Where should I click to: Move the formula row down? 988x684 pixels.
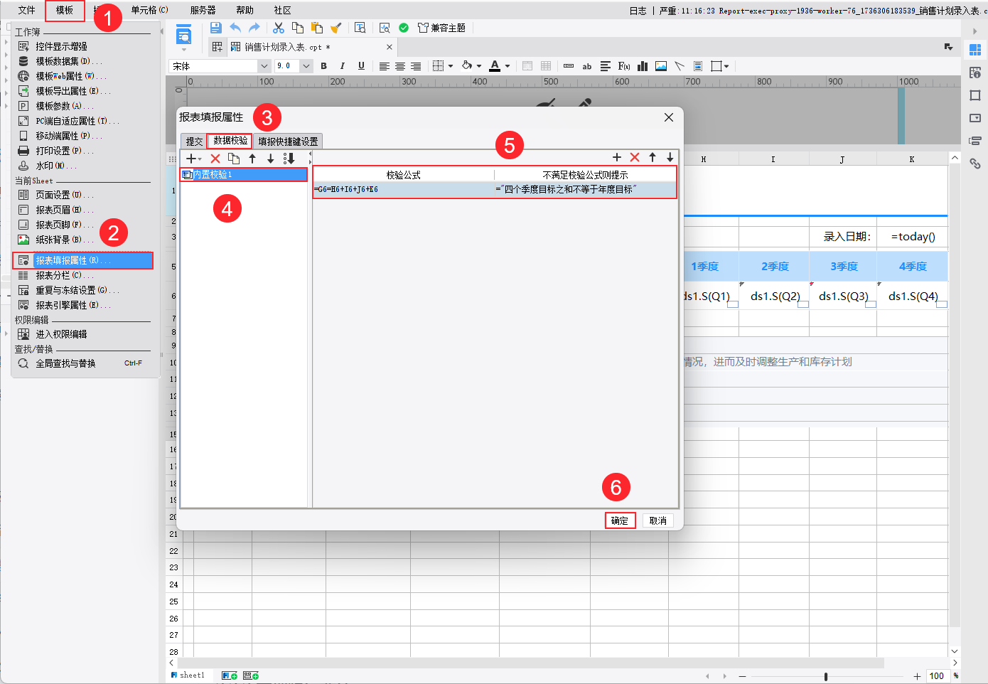point(670,157)
